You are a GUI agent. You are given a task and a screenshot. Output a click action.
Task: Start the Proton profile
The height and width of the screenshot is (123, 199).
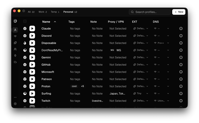(x=32, y=86)
